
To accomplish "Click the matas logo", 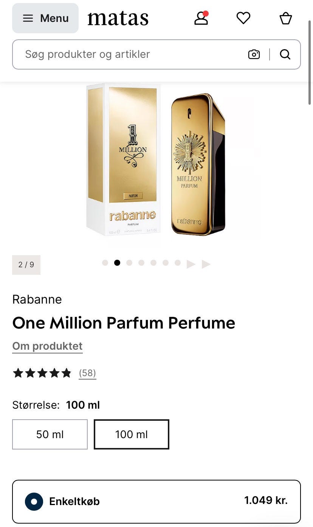I will pos(118,18).
